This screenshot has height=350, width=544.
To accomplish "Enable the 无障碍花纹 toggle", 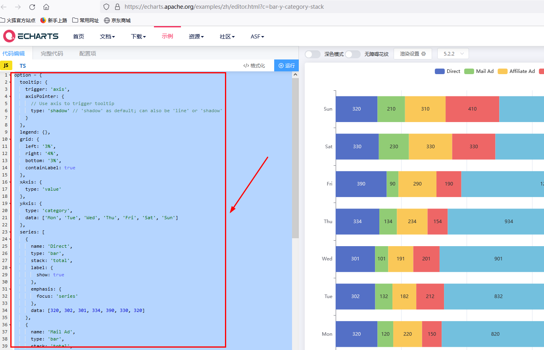I will click(353, 54).
